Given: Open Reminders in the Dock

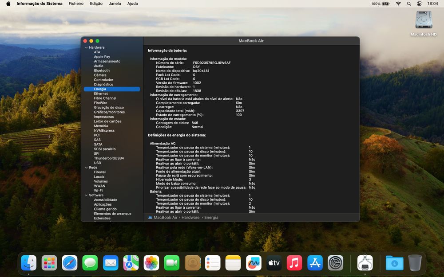Looking at the screenshot, I should click(213, 263).
